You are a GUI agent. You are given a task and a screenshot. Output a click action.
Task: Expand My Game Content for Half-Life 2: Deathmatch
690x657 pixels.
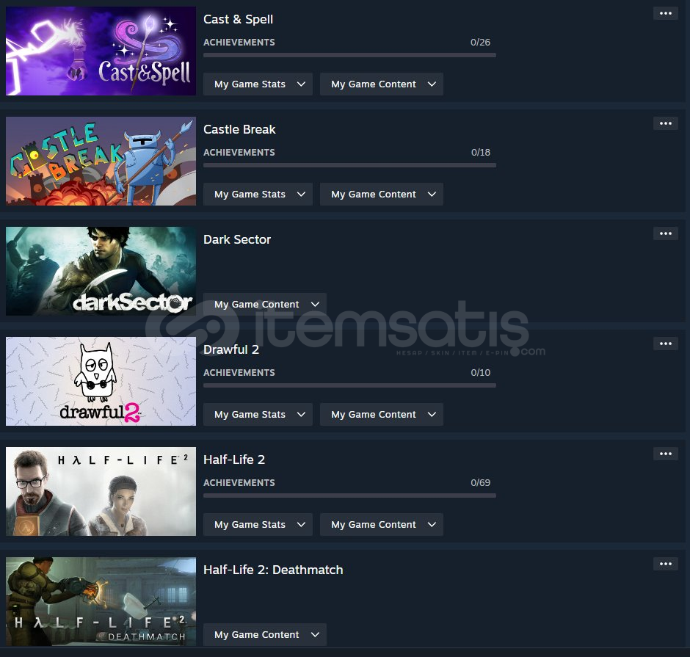(265, 634)
